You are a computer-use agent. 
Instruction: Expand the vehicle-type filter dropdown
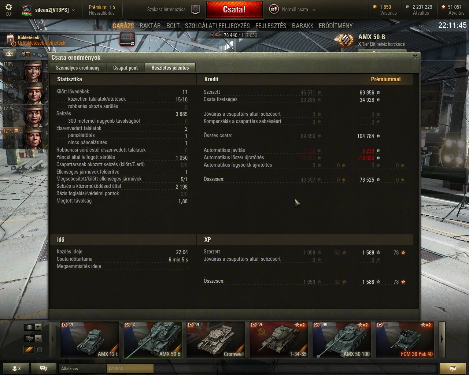click(33, 338)
